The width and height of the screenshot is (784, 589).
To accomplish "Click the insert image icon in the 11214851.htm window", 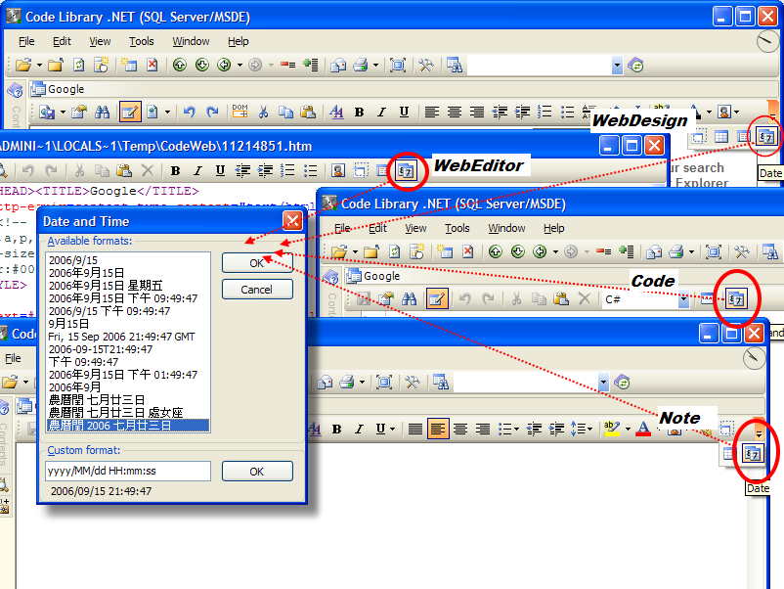I will pyautogui.click(x=338, y=171).
